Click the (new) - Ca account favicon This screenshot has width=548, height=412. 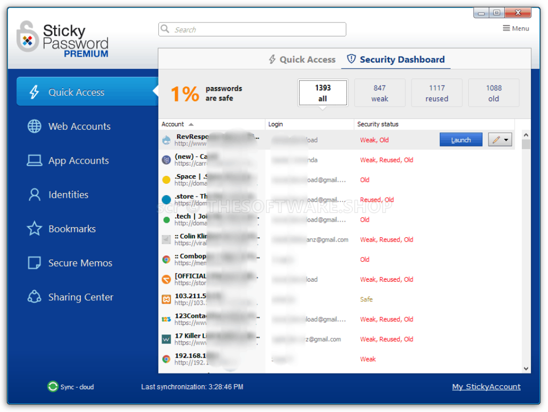(x=166, y=160)
